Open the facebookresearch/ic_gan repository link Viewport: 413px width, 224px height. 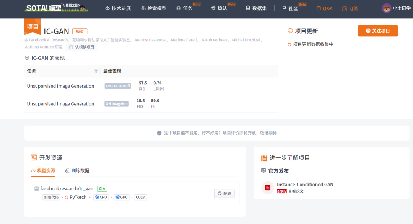[x=67, y=189]
